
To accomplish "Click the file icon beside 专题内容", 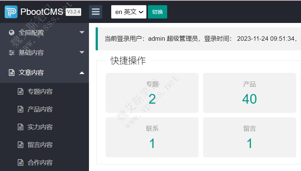I will tap(20, 91).
